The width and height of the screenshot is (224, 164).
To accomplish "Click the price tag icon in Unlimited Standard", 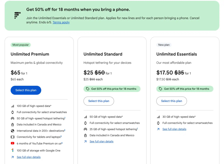I will [88, 89].
